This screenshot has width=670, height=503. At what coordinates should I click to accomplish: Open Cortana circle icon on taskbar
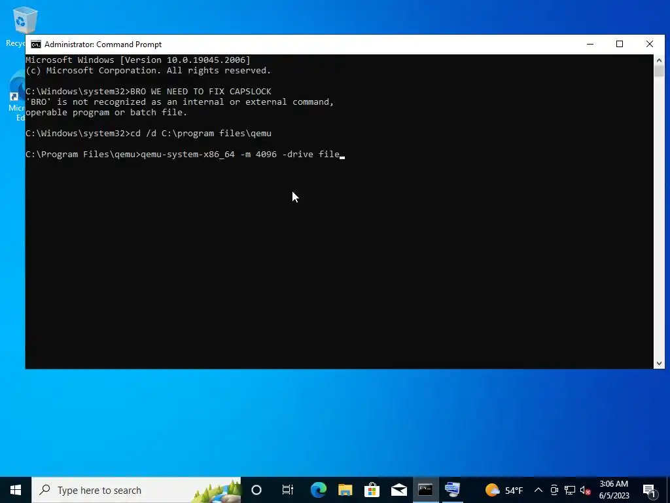tap(256, 490)
